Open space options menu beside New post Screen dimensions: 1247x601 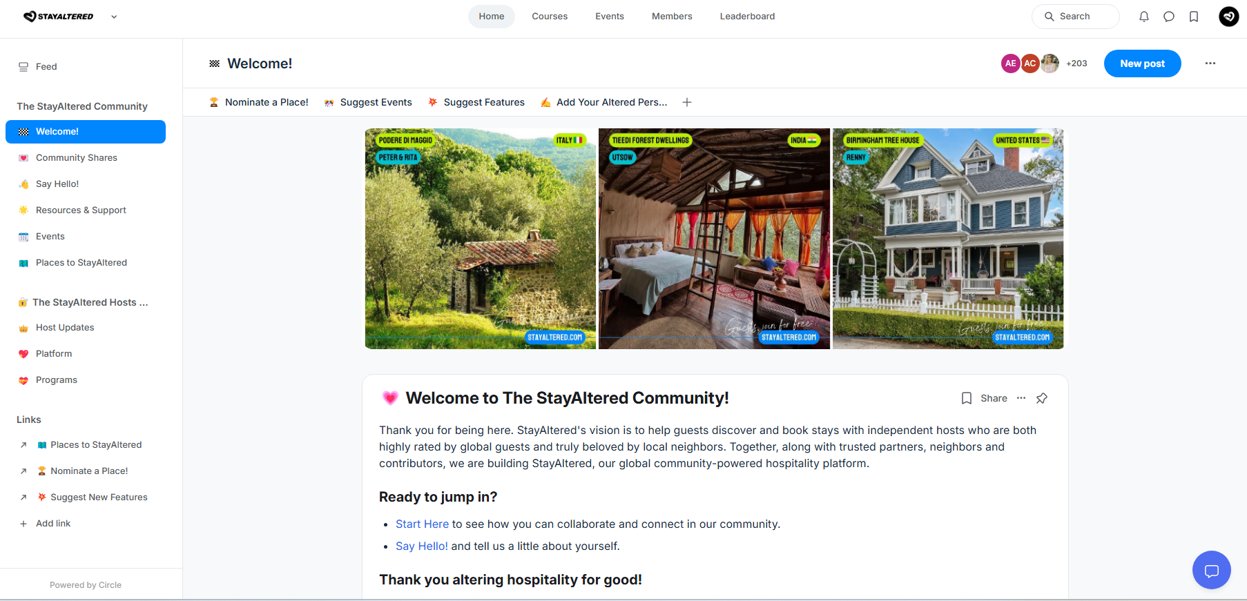pyautogui.click(x=1210, y=63)
